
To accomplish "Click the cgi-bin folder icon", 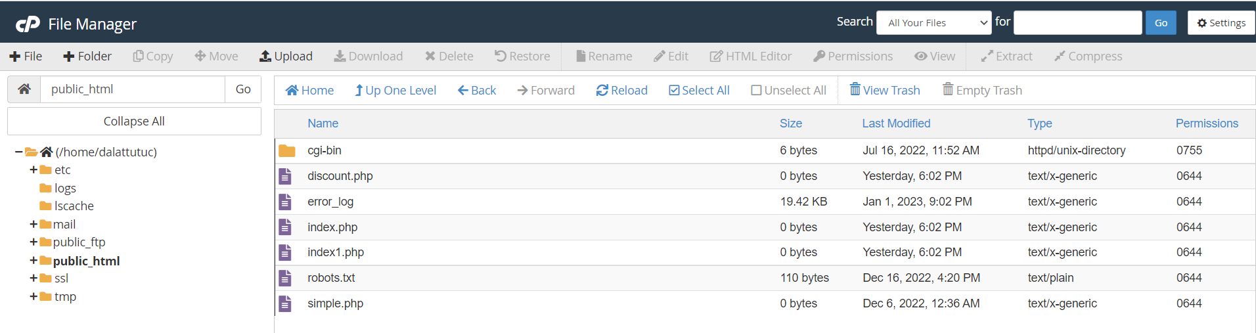I will (x=286, y=151).
